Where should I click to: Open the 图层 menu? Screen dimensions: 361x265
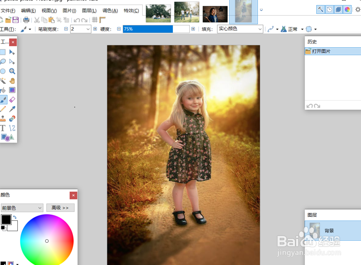(x=89, y=11)
